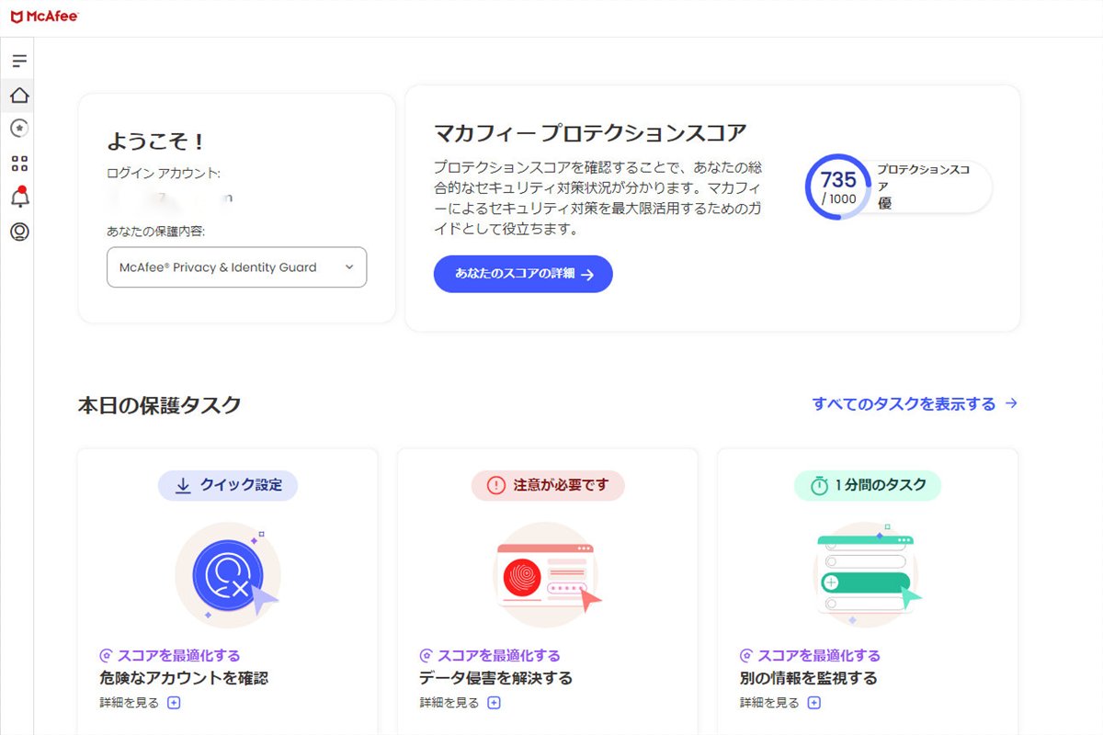Viewport: 1103px width, 735px height.
Task: Go to Home via sidebar house icon
Action: click(19, 95)
